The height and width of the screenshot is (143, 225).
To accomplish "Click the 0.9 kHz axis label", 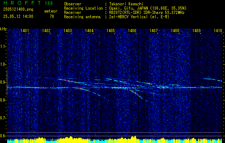I will pos(3,82).
